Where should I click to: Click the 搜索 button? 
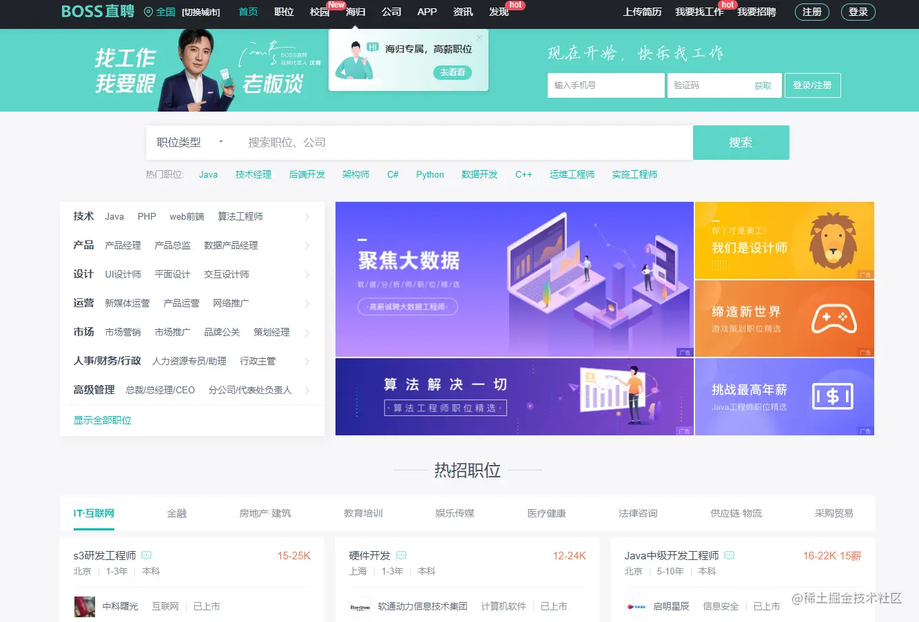coord(741,143)
